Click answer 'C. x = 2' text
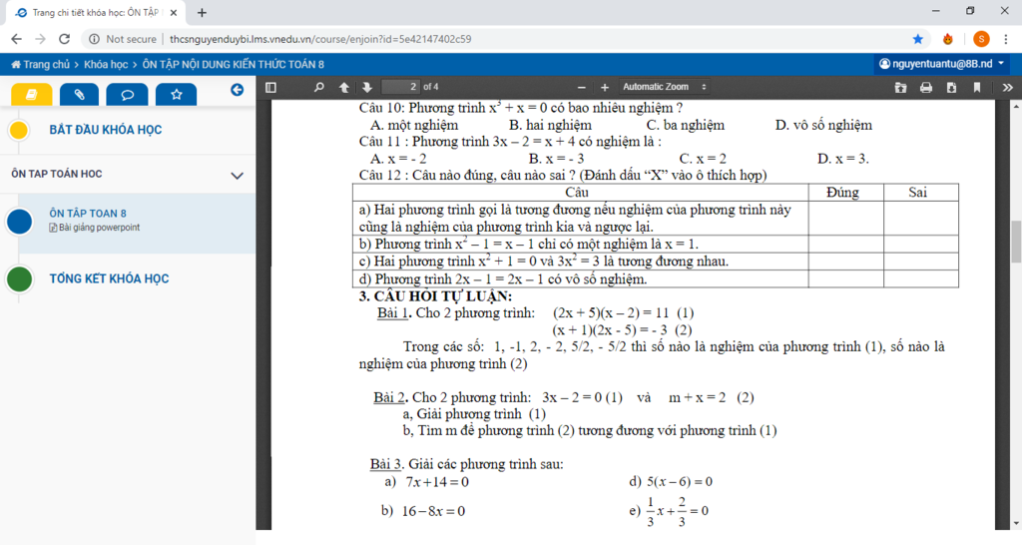Screen dimensions: 1022x545 point(703,159)
